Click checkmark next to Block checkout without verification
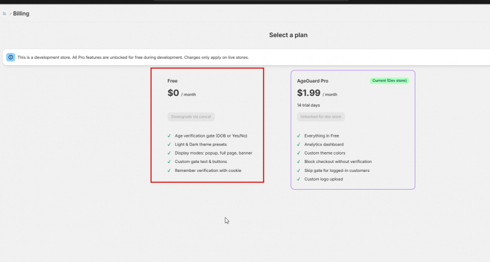490x262 pixels. (299, 162)
